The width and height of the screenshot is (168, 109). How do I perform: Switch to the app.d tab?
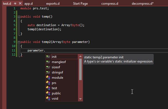pyautogui.click(x=29, y=4)
